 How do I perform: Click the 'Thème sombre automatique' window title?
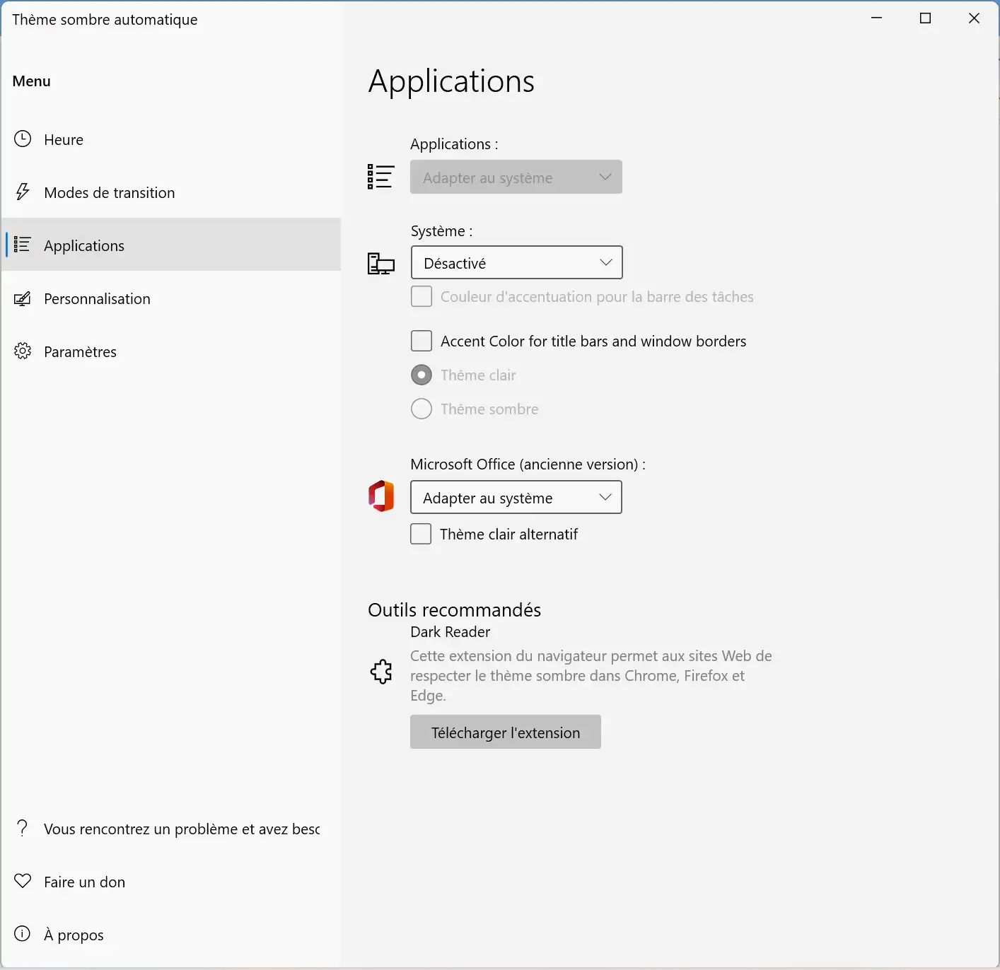point(105,20)
